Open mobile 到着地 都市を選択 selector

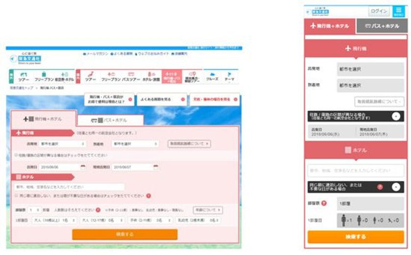[x=370, y=86]
